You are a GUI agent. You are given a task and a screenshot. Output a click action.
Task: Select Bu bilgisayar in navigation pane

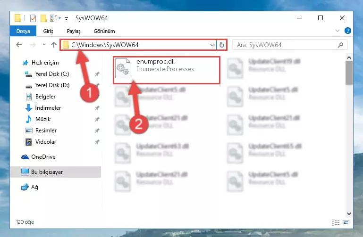pos(56,172)
